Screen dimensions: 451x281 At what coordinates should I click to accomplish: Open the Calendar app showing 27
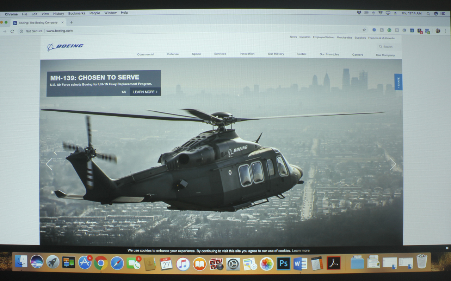[x=166, y=263]
